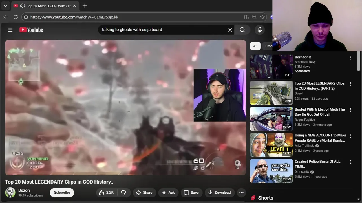362x203 pixels.
Task: Click the scrollbar down arrow
Action: [359, 199]
